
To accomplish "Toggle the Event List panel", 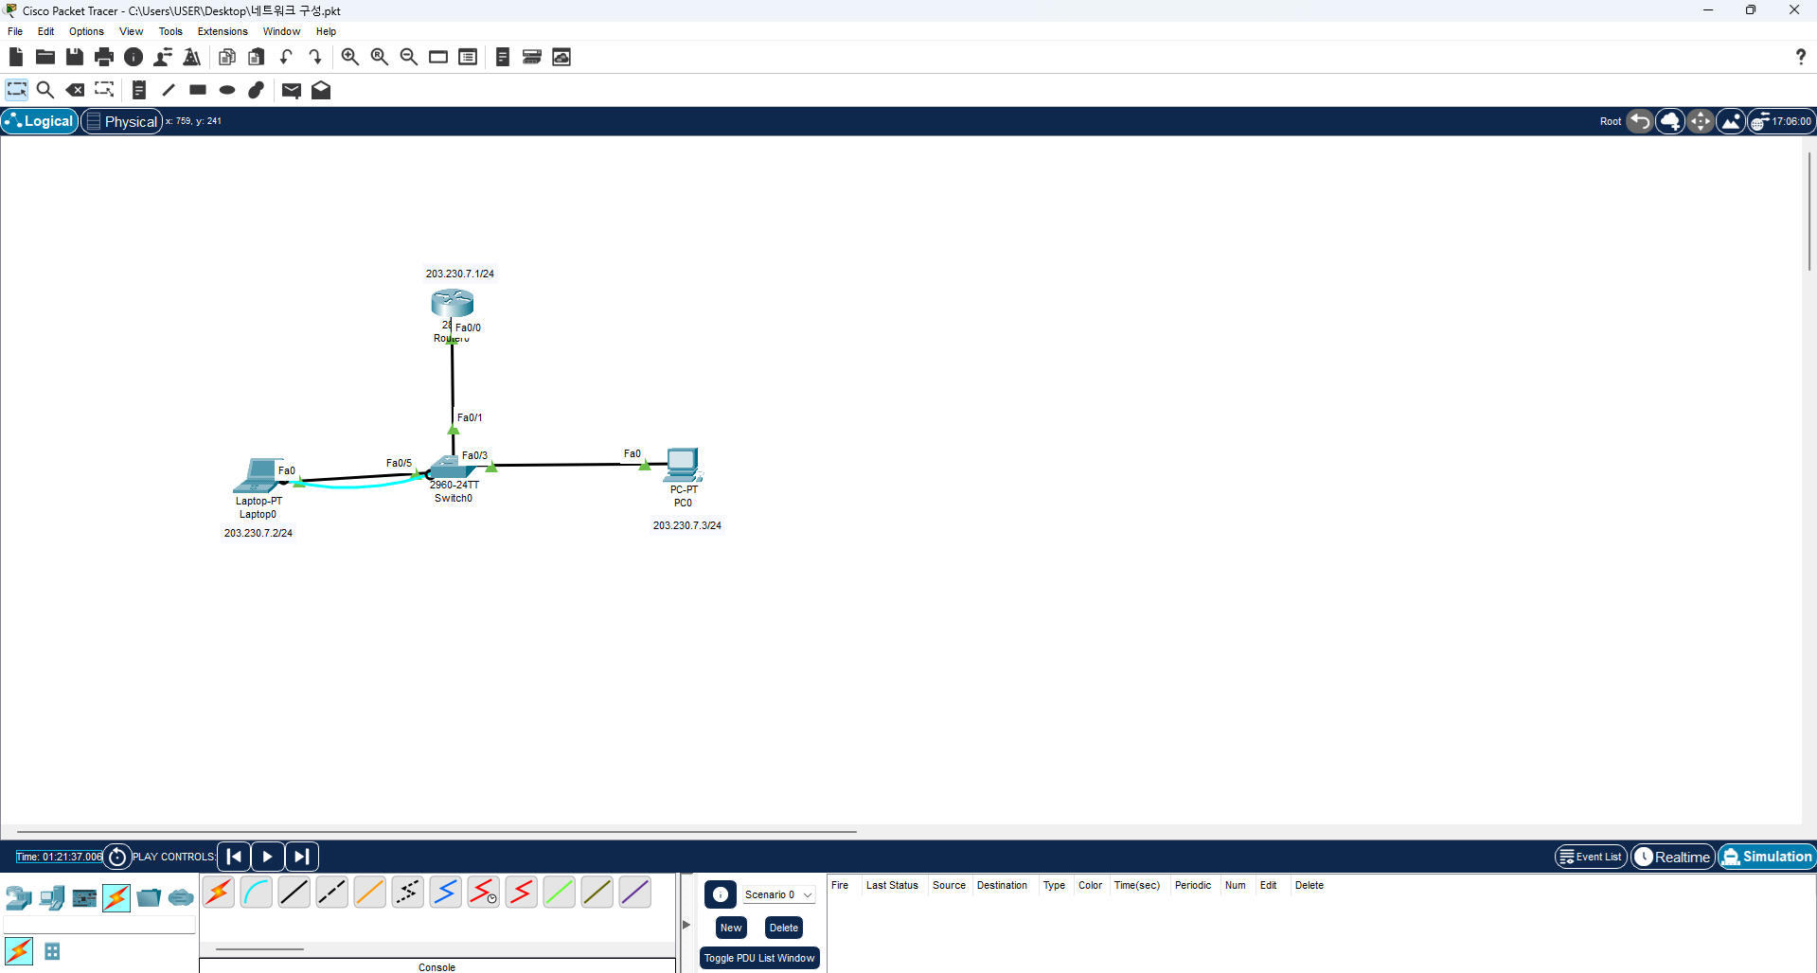I will [x=1591, y=857].
